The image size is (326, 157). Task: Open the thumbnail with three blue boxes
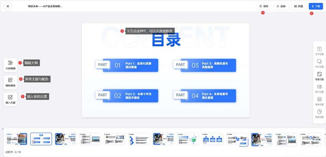(213, 139)
